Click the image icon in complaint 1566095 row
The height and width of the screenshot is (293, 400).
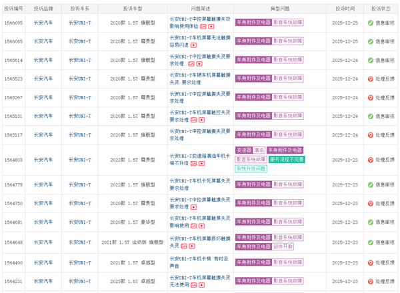pos(203,27)
